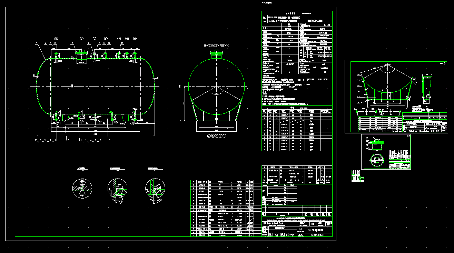This screenshot has width=454, height=253.
Task: Select the tiny drawing blocks below the sheets
Action: point(357,175)
